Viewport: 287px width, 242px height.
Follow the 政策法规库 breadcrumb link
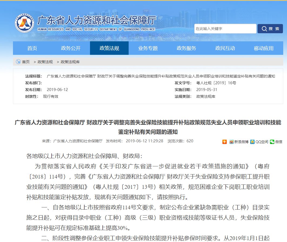coord(70,62)
